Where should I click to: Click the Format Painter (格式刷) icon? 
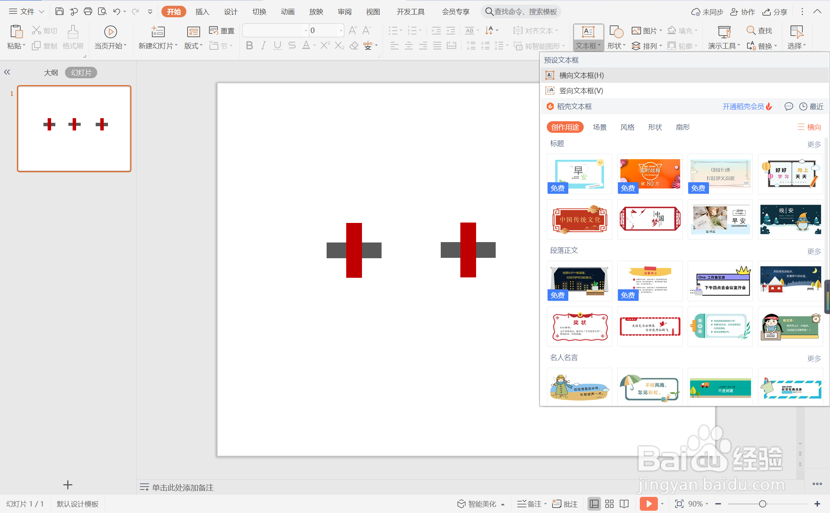[x=73, y=31]
